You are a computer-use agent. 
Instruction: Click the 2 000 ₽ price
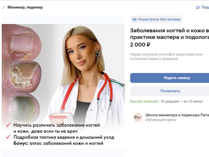tap(140, 45)
